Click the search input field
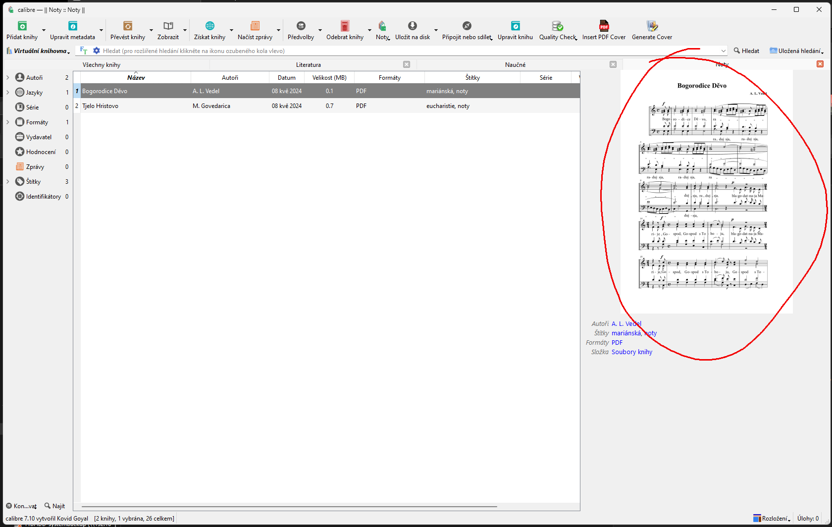Viewport: 832px width, 527px height. point(410,51)
